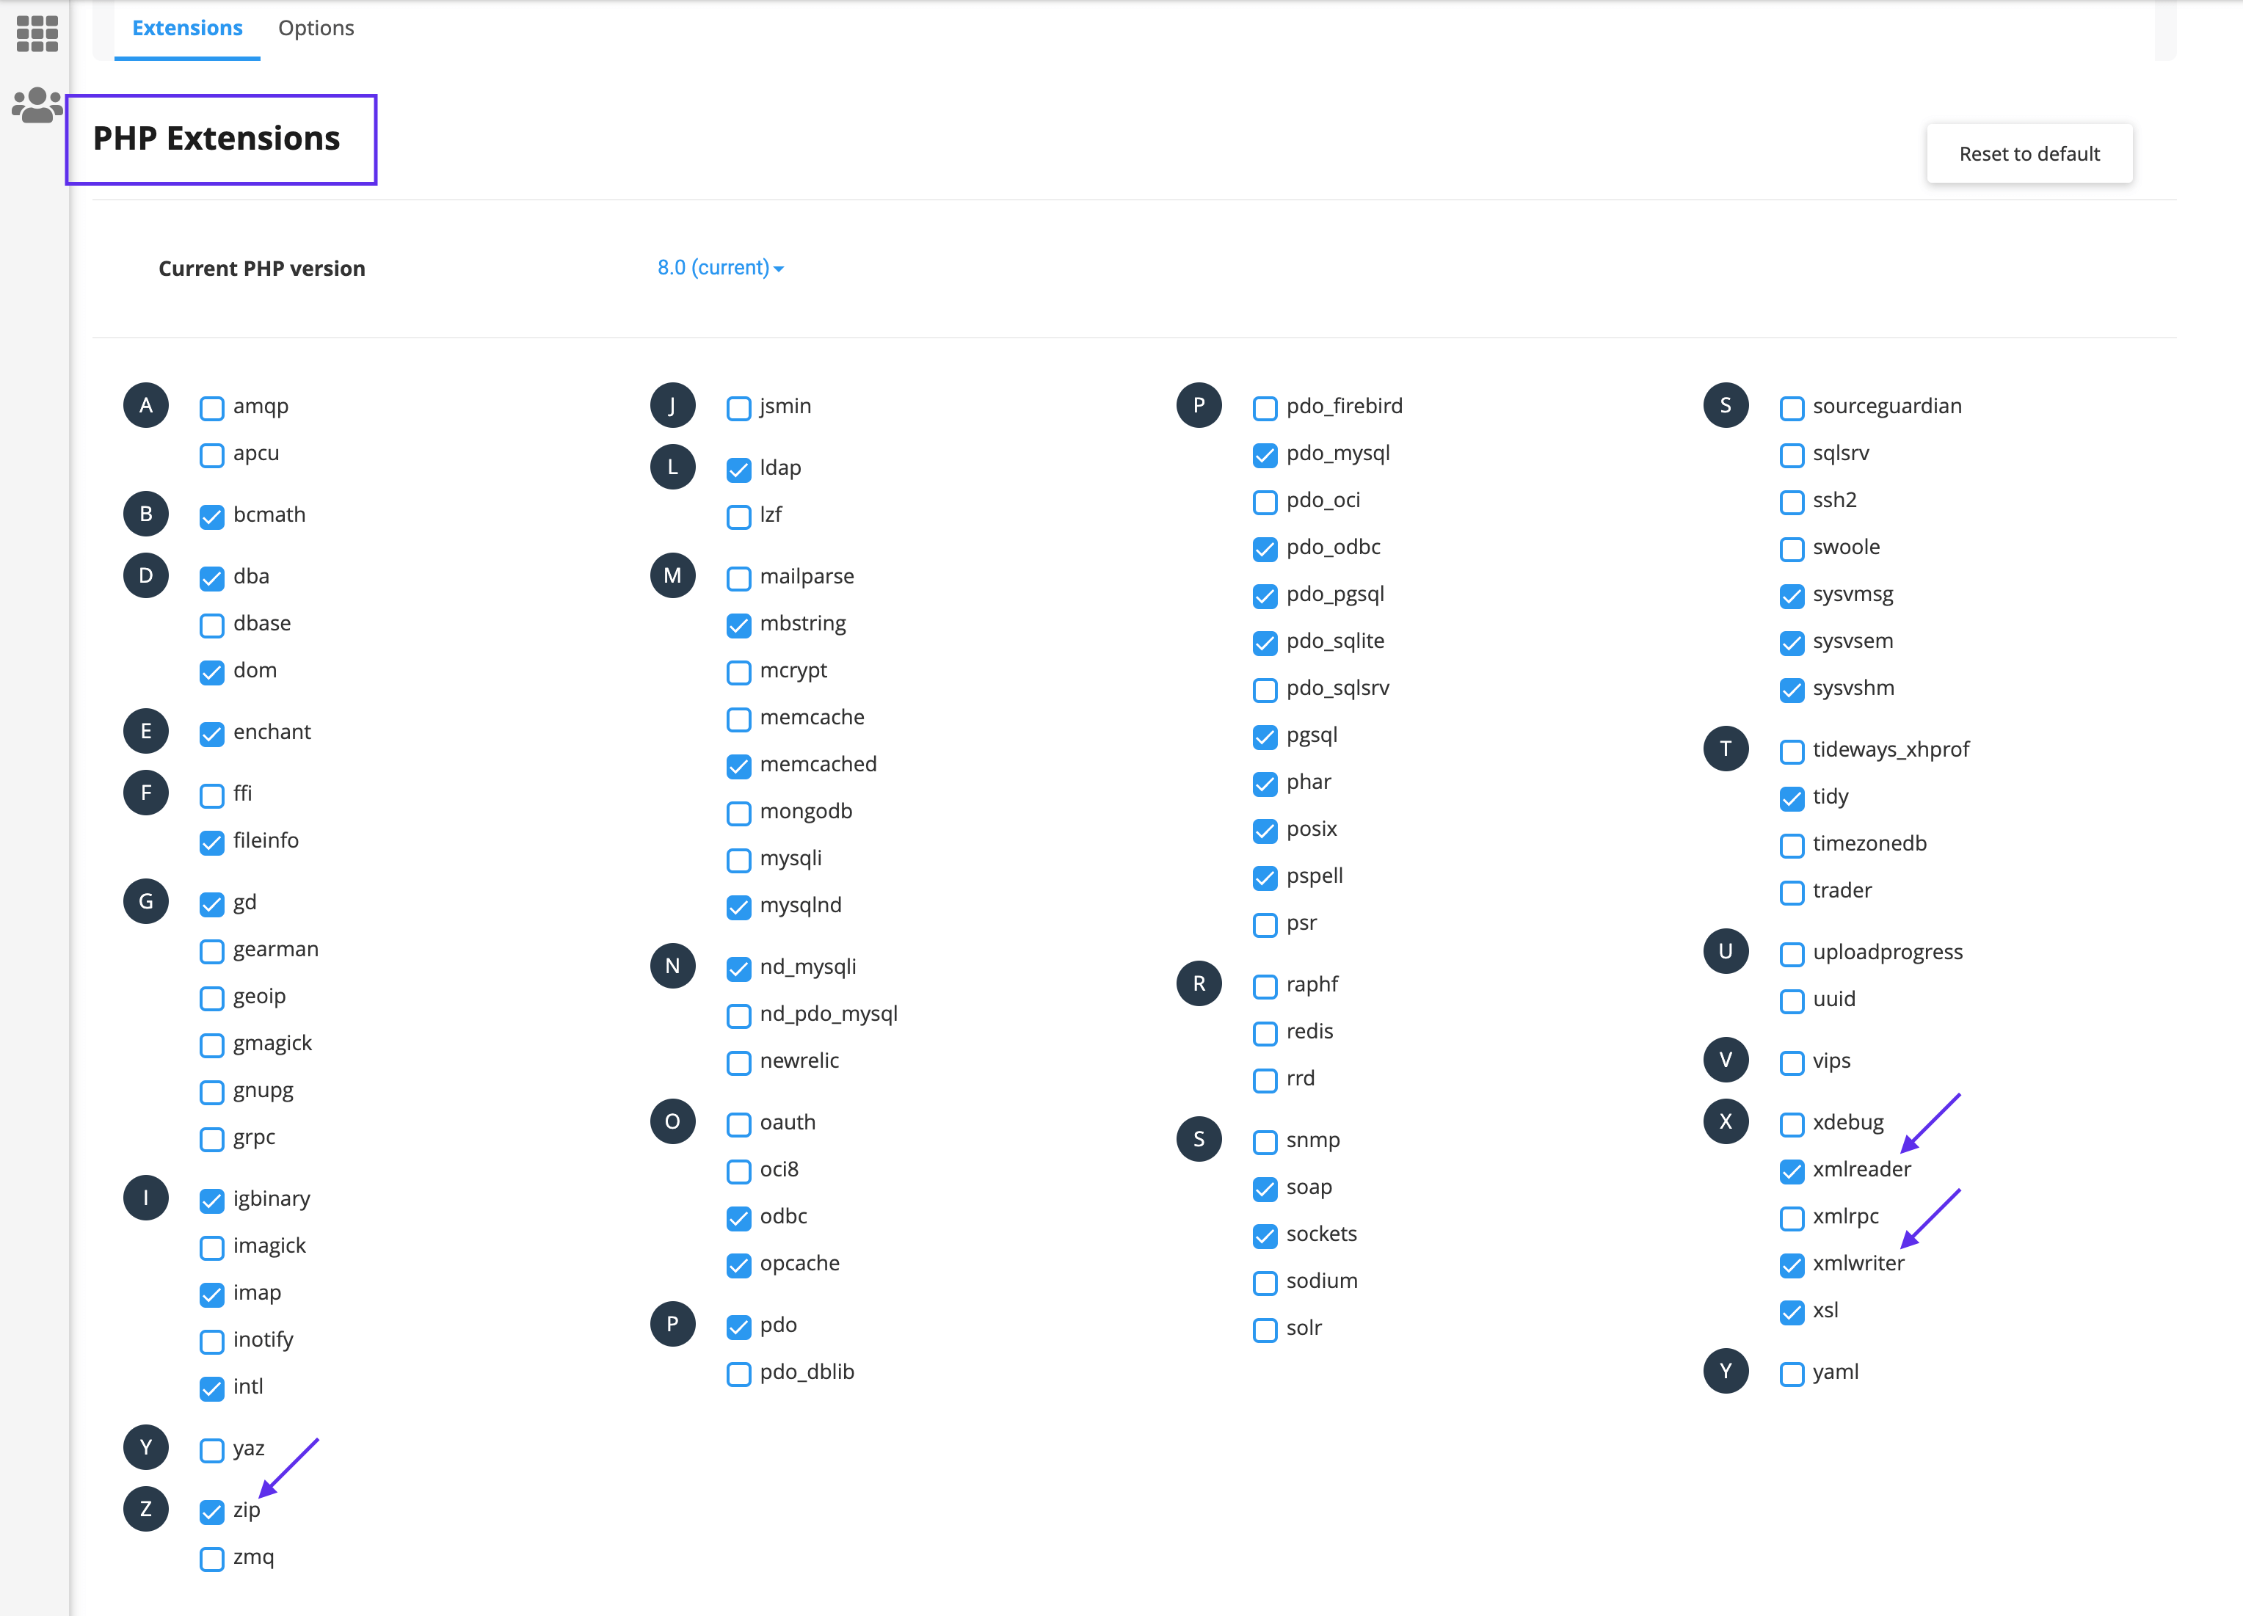
Task: Disable the zip extension checkbox
Action: coord(211,1513)
